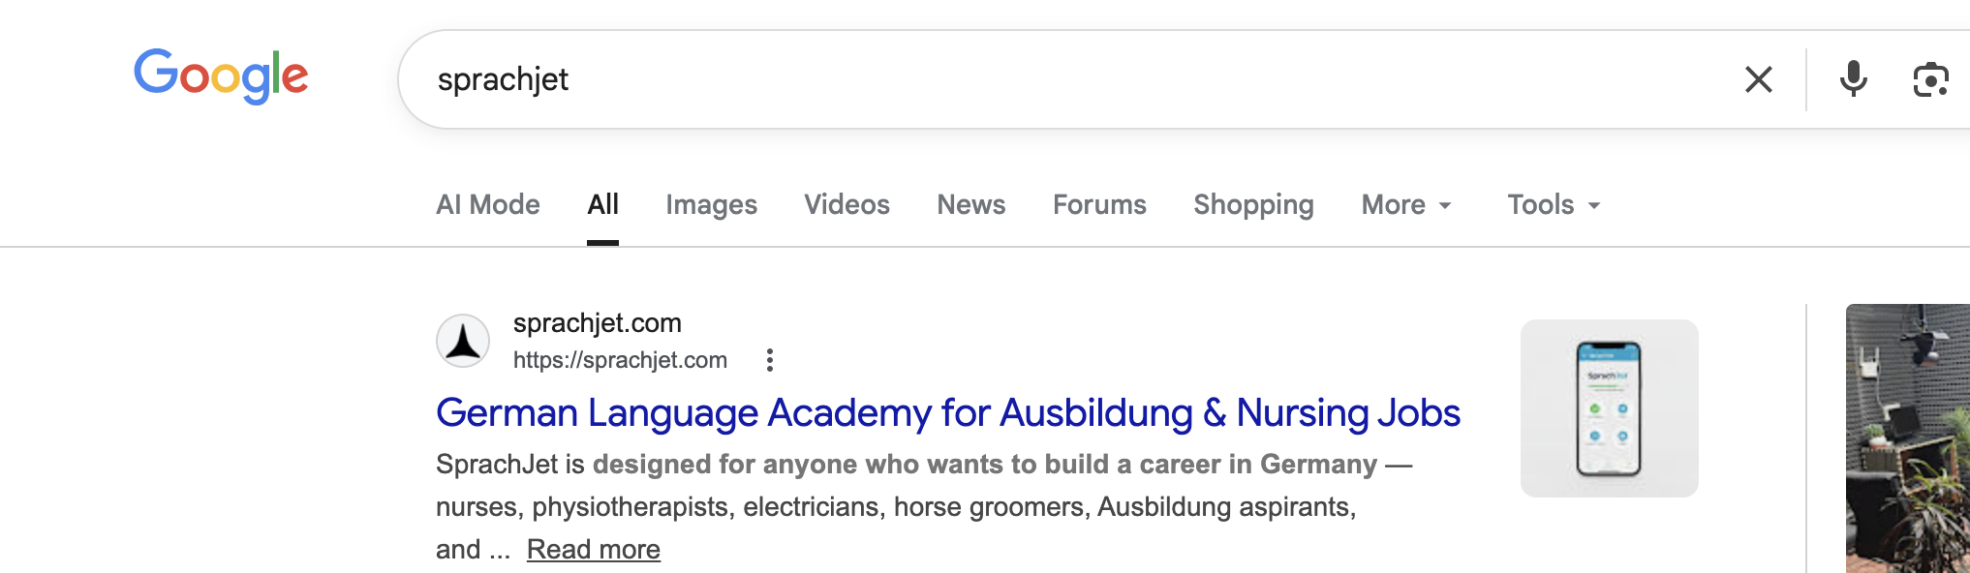Open the result's three-dot options menu

[770, 360]
